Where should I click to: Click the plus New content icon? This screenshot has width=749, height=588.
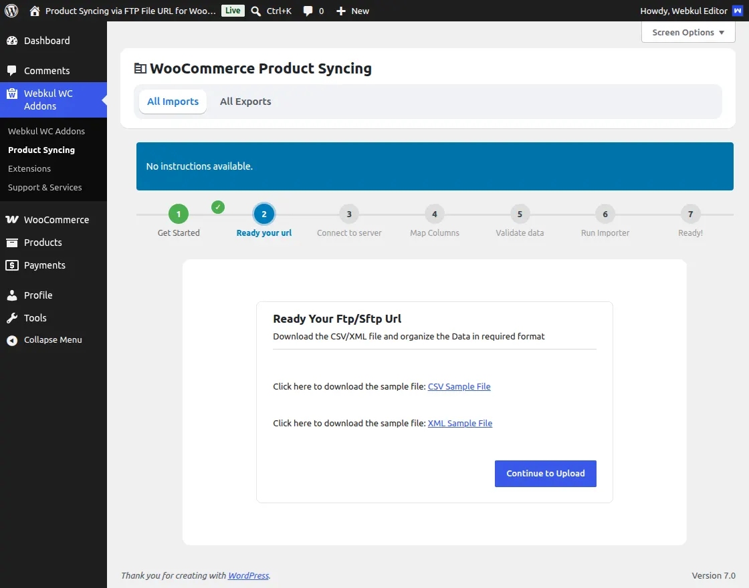(x=340, y=11)
